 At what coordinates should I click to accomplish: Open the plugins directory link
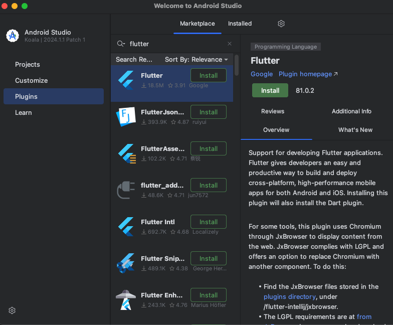[x=290, y=297]
